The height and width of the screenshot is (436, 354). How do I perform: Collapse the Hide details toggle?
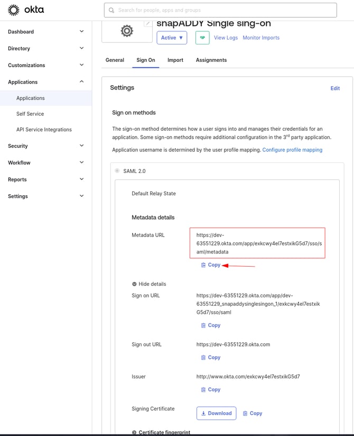point(149,284)
